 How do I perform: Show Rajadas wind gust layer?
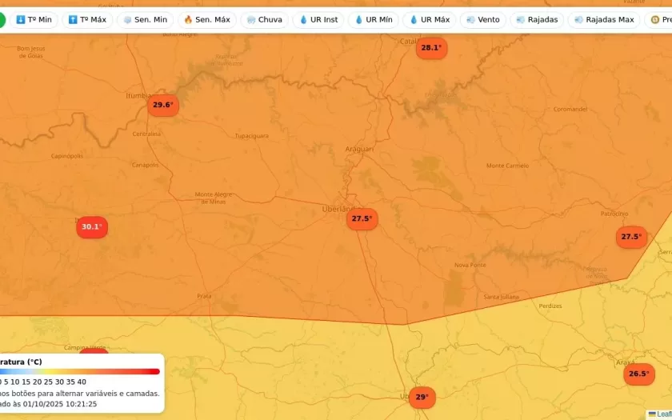click(x=537, y=19)
